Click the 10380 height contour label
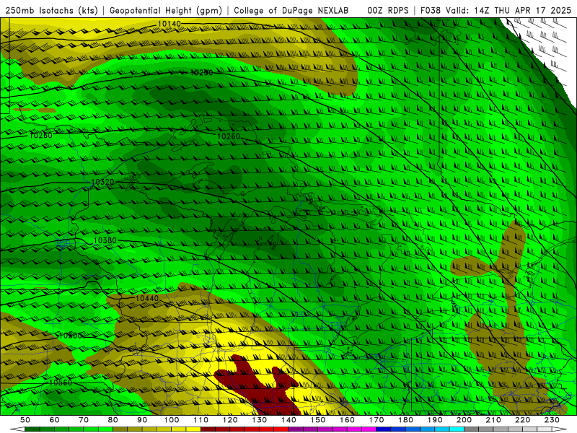 coord(105,240)
